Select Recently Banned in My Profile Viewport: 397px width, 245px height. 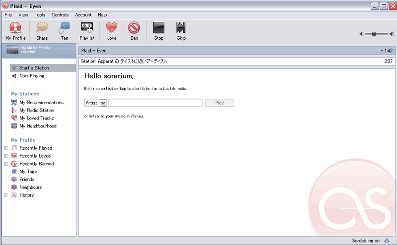(36, 164)
